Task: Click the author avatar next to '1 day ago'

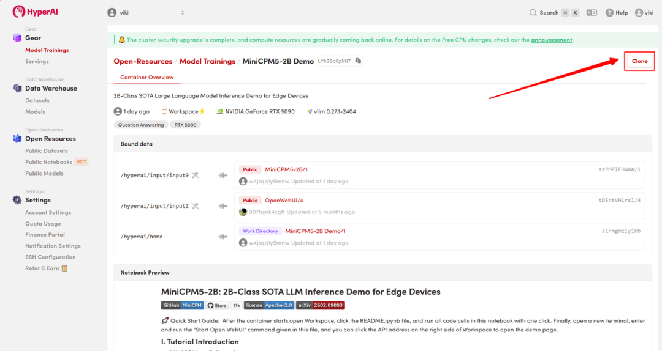Action: click(x=118, y=111)
